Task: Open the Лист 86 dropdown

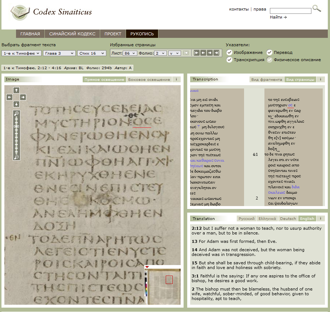Action: click(130, 53)
